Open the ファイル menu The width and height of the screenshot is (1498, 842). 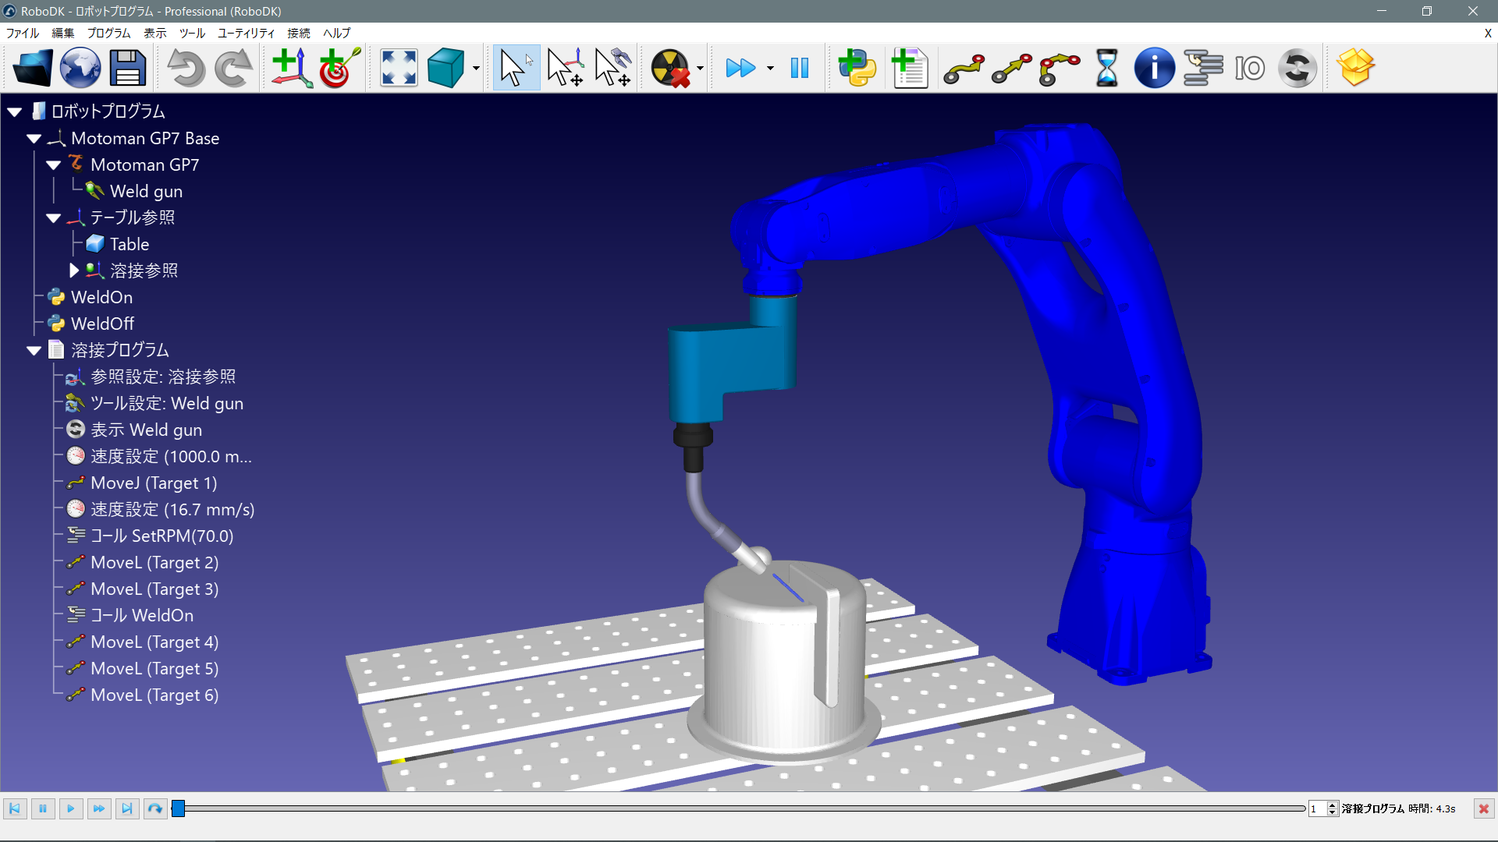[x=23, y=33]
